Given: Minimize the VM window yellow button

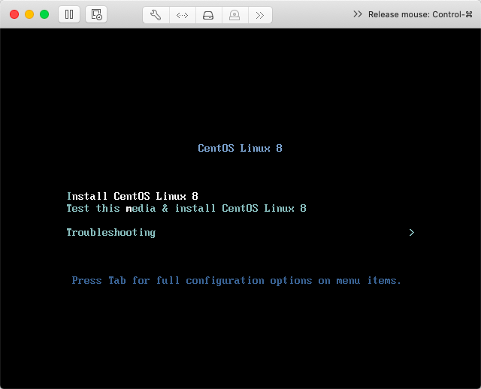Looking at the screenshot, I should 29,14.
